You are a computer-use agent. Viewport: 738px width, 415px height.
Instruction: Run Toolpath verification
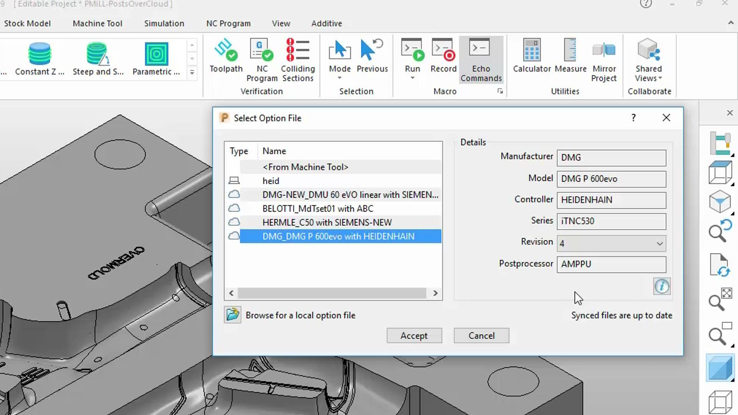tap(226, 56)
